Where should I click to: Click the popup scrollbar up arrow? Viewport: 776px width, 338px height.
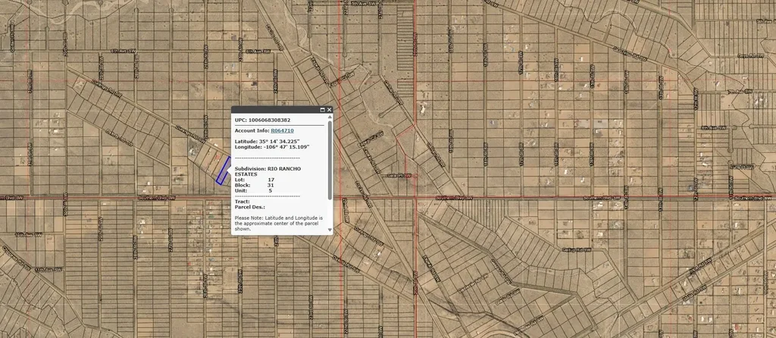(330, 118)
